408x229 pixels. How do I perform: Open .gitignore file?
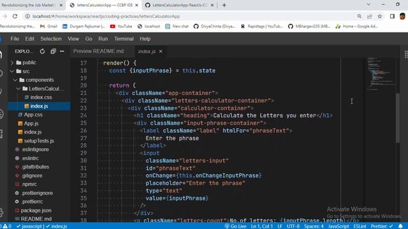[x=32, y=176]
